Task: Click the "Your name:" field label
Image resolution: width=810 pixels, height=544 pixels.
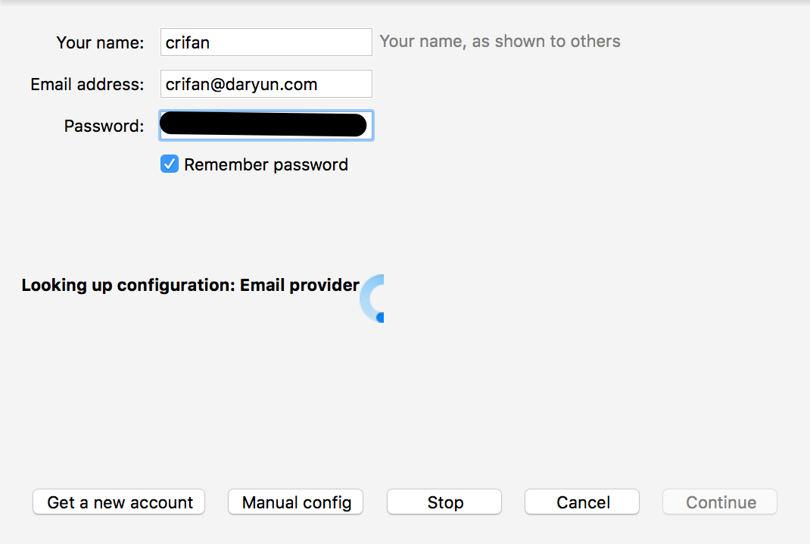Action: tap(100, 43)
